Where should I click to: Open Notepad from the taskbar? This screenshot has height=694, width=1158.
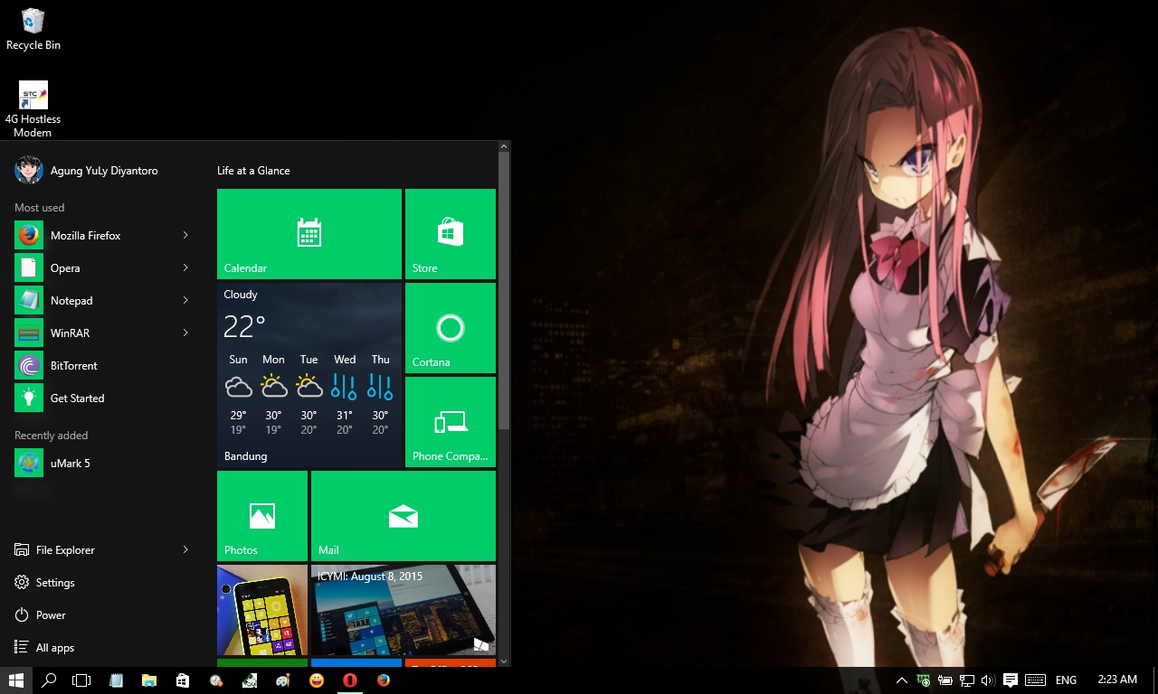[116, 680]
